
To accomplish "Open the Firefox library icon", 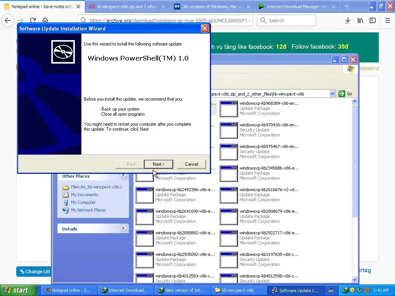I will click(x=360, y=20).
